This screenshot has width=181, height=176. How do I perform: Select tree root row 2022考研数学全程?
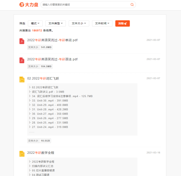(x=42, y=162)
